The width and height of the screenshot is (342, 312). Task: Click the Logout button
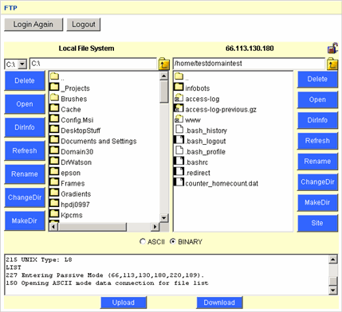click(x=84, y=25)
